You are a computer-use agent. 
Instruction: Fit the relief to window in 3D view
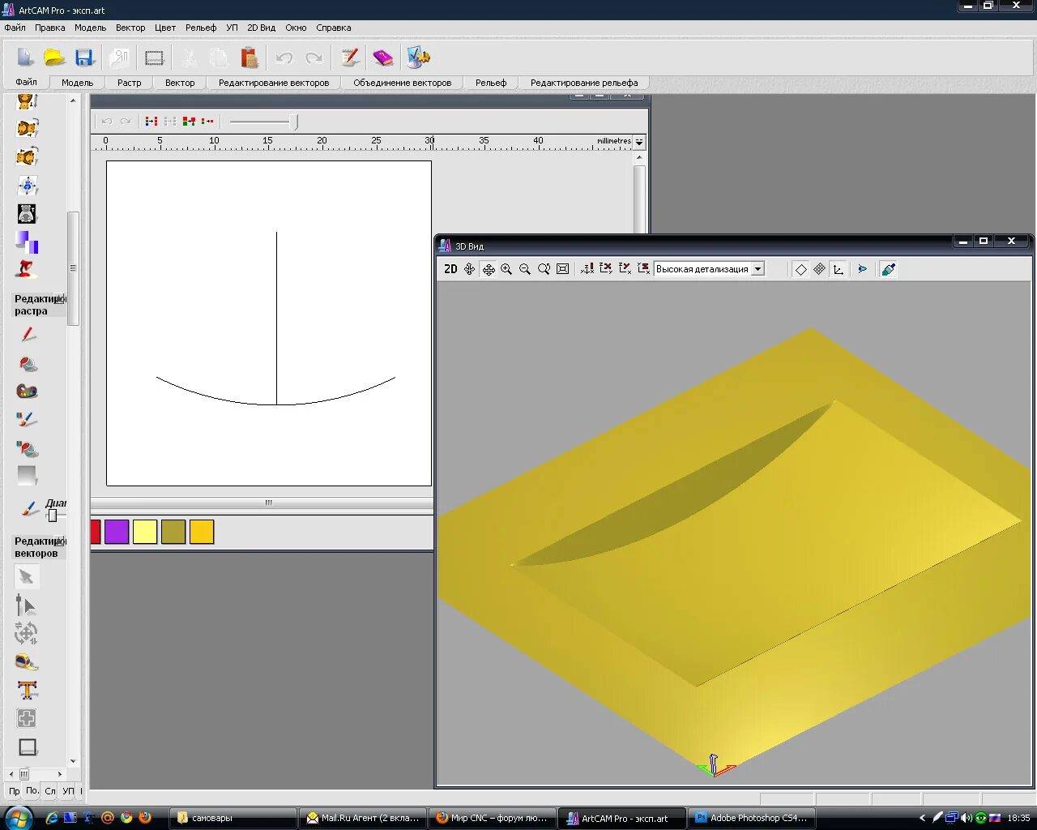(562, 269)
